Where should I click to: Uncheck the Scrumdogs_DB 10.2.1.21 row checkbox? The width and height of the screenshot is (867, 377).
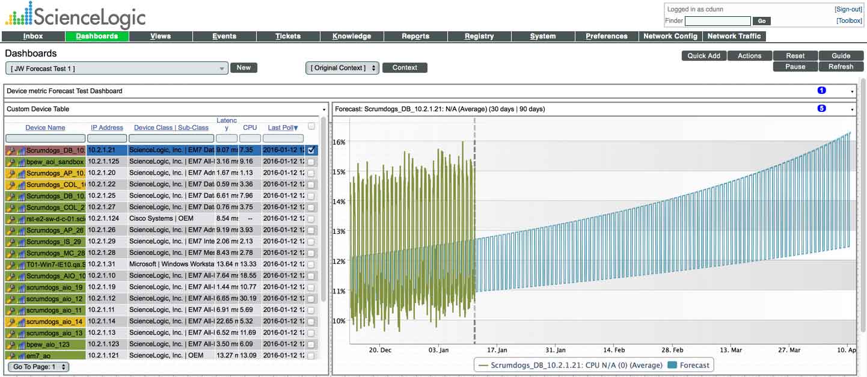click(x=311, y=150)
